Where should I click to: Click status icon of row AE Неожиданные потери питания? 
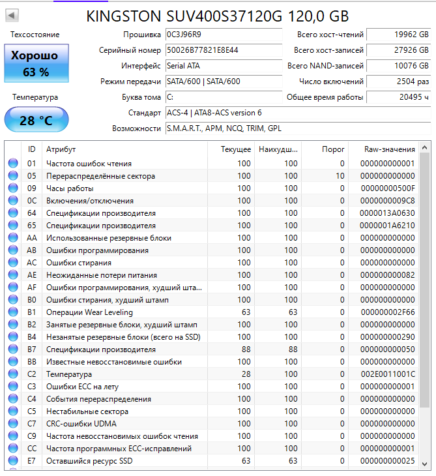(13, 275)
